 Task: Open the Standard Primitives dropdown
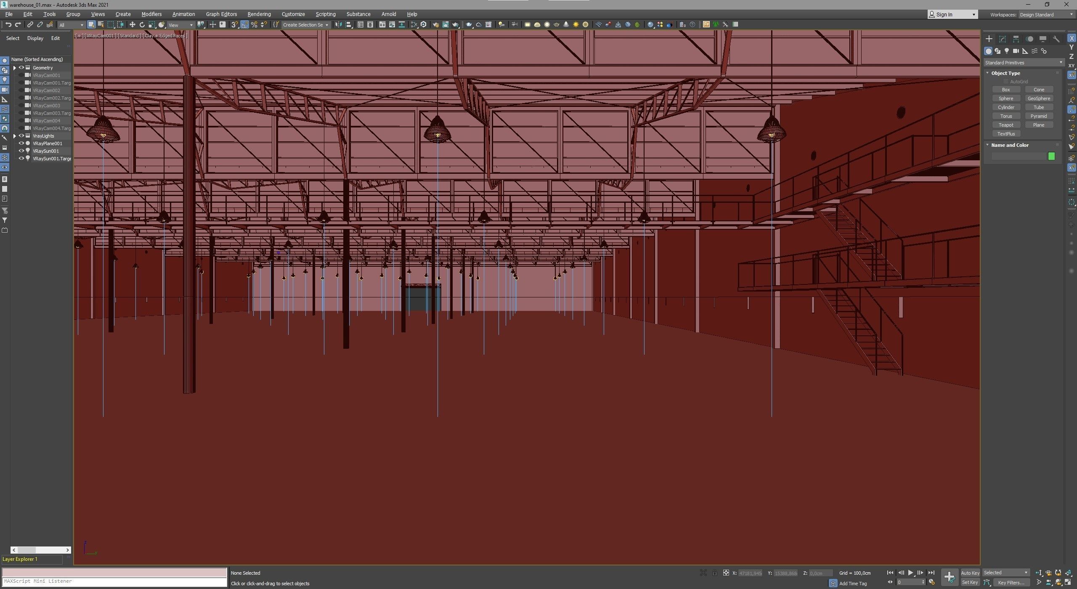tap(1023, 63)
